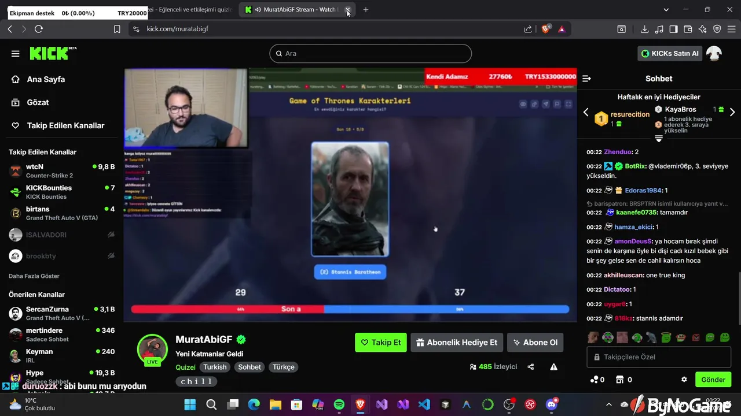Click the Brave Rewards triangle icon
The height and width of the screenshot is (416, 741).
click(x=562, y=29)
